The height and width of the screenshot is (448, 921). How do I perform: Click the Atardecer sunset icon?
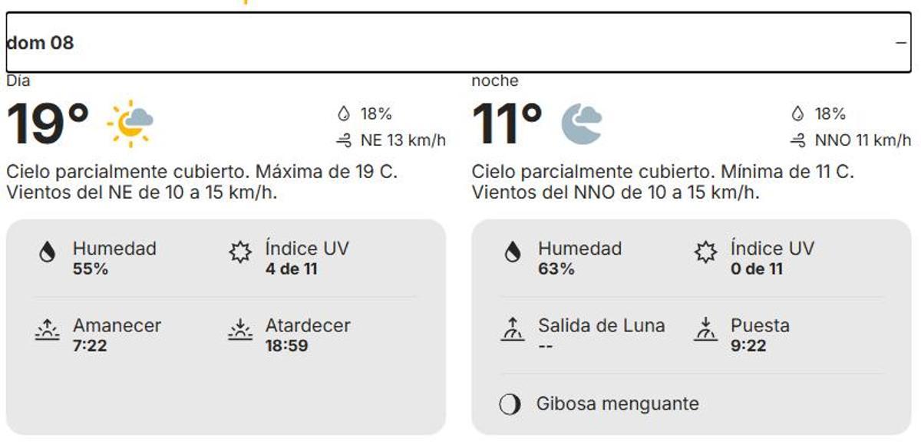pyautogui.click(x=240, y=330)
